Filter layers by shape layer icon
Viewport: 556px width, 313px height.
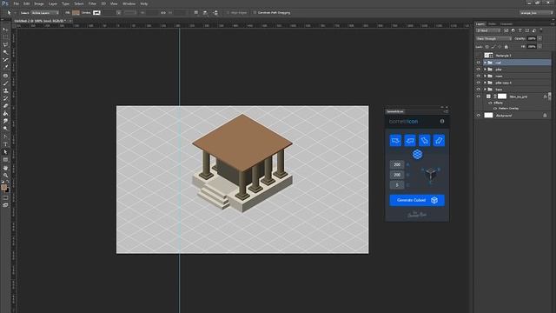tap(527, 31)
